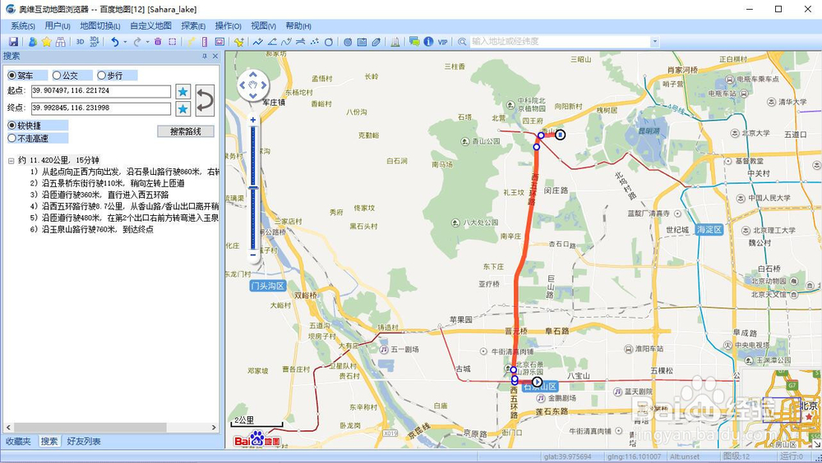Click the building model icon in toolbar
The image size is (822, 463).
click(x=395, y=42)
